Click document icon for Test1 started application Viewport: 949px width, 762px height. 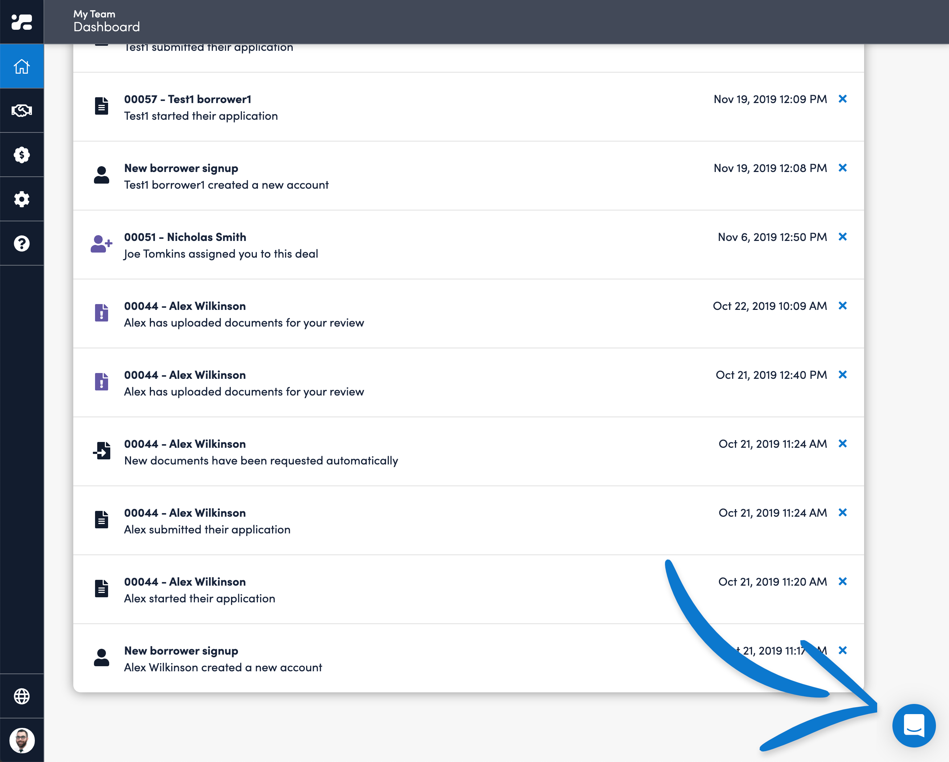tap(102, 106)
